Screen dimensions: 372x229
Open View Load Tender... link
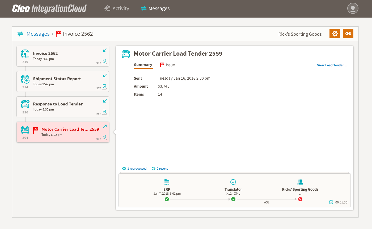[332, 65]
